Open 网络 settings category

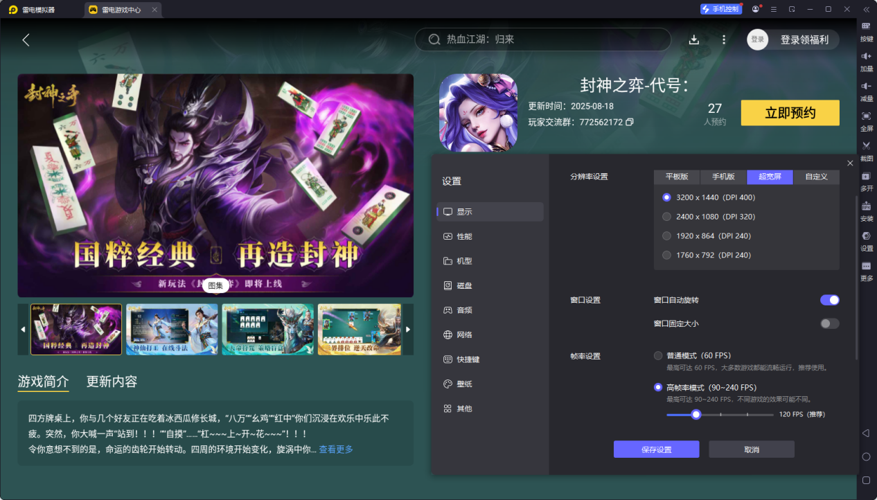490,334
